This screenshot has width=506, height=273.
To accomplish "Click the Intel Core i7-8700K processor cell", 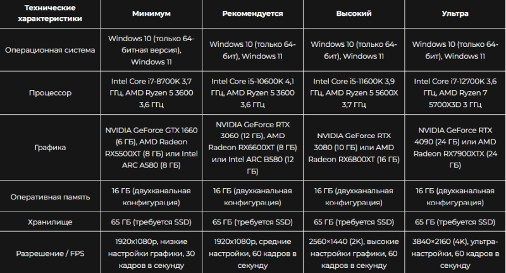I will point(151,92).
